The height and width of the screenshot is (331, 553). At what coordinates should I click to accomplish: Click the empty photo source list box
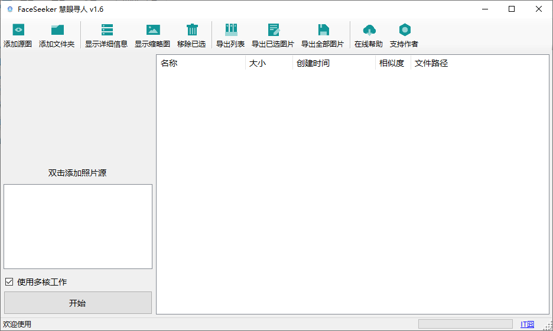[77, 226]
